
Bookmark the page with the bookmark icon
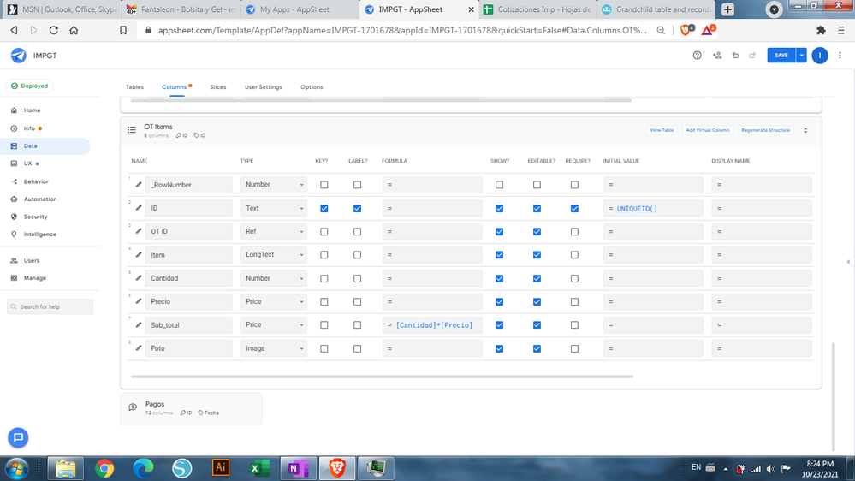coord(123,31)
